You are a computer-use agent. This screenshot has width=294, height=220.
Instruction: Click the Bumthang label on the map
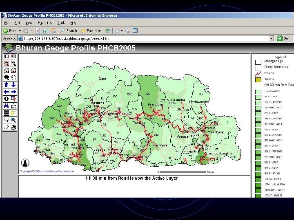tap(156, 104)
